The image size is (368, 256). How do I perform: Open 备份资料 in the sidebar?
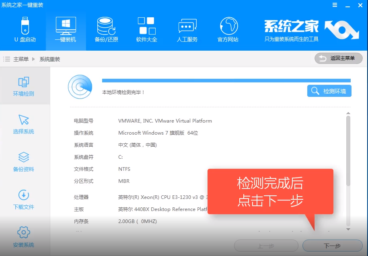pos(24,162)
